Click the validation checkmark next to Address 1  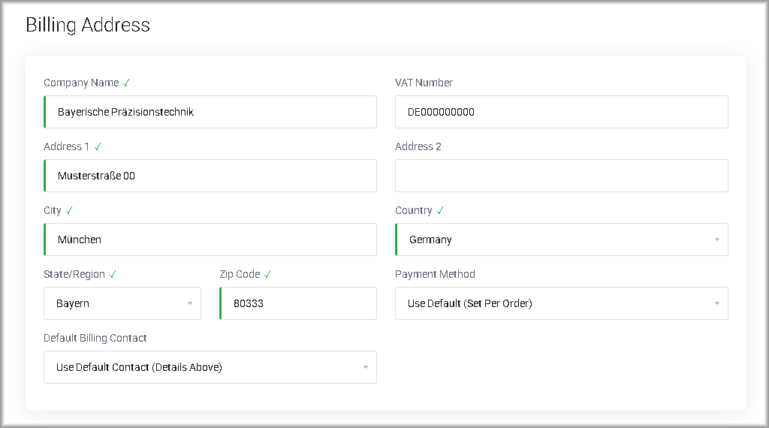pos(98,146)
